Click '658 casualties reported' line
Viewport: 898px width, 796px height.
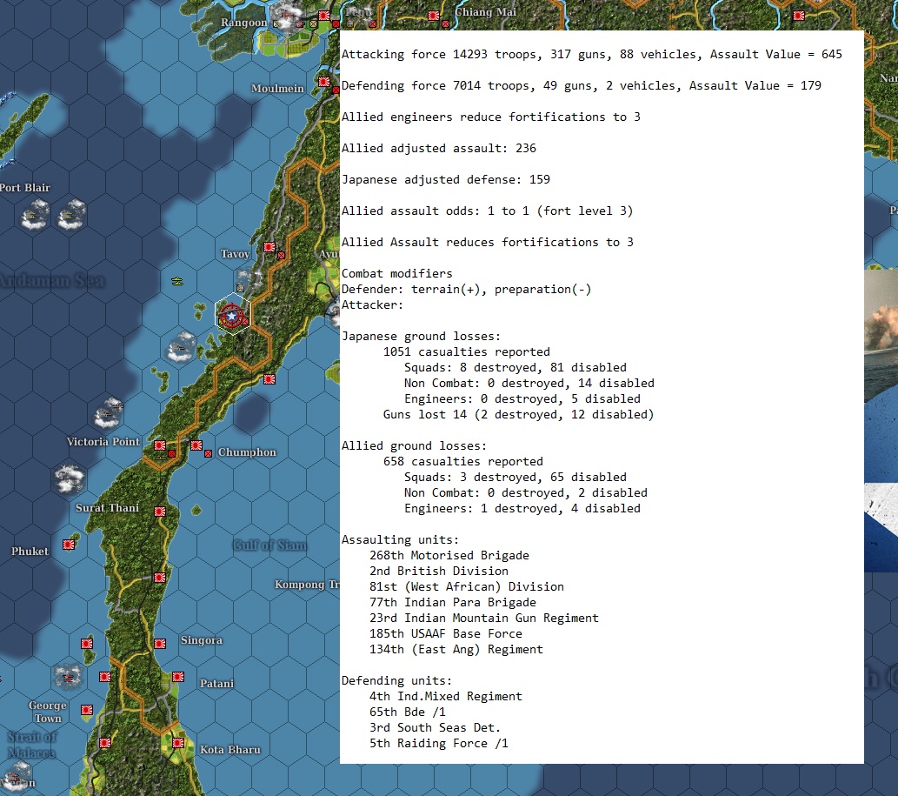[463, 461]
